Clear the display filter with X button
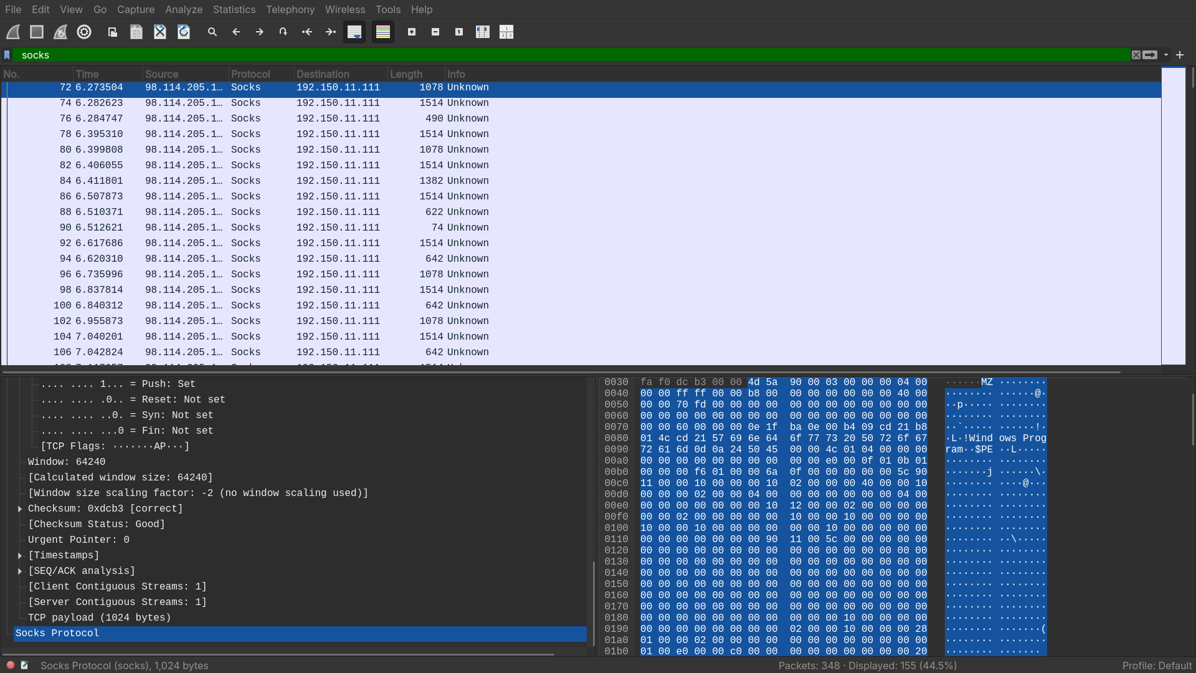1196x673 pixels. [1136, 55]
